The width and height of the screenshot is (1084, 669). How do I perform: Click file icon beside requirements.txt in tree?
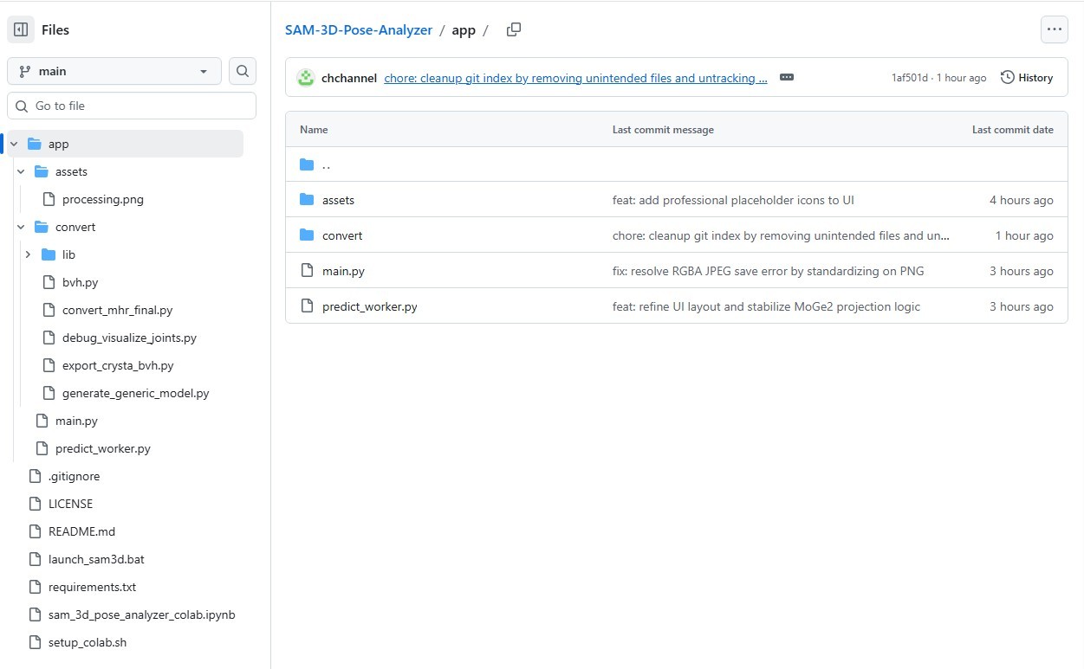pyautogui.click(x=35, y=587)
